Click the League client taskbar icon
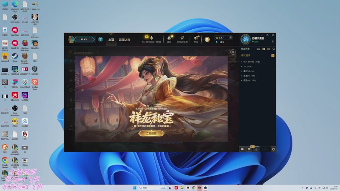The width and height of the screenshot is (340, 191). pos(199,188)
